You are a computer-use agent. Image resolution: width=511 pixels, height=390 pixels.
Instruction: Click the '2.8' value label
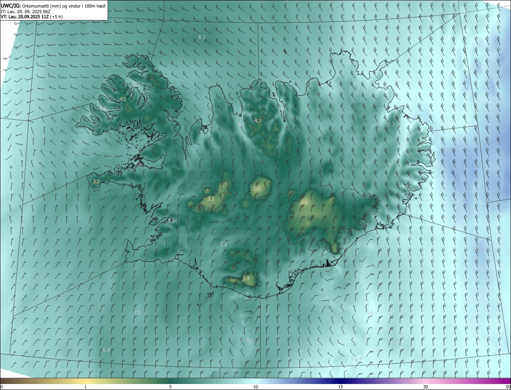[x=257, y=189]
